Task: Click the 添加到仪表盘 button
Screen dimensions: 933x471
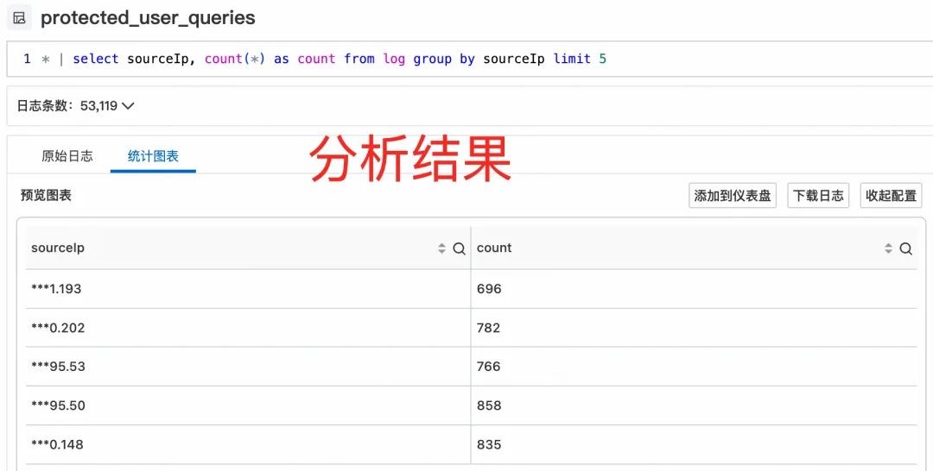Action: click(x=733, y=196)
